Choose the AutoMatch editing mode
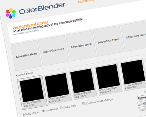The height and width of the screenshot is (117, 146). [x=44, y=111]
